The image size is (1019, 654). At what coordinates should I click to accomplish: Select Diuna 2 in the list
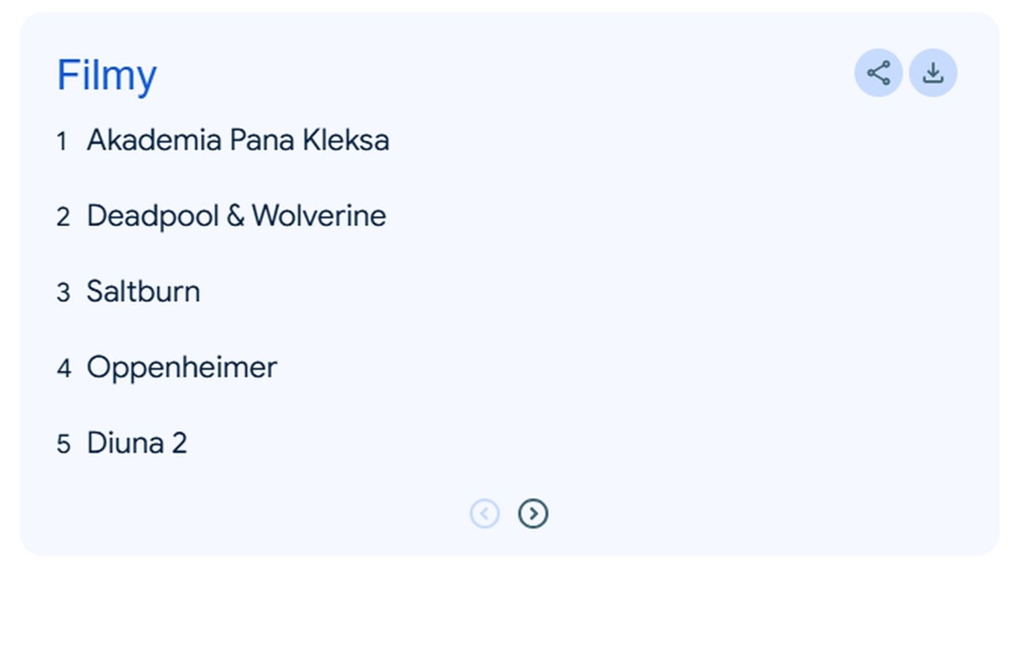pyautogui.click(x=137, y=443)
